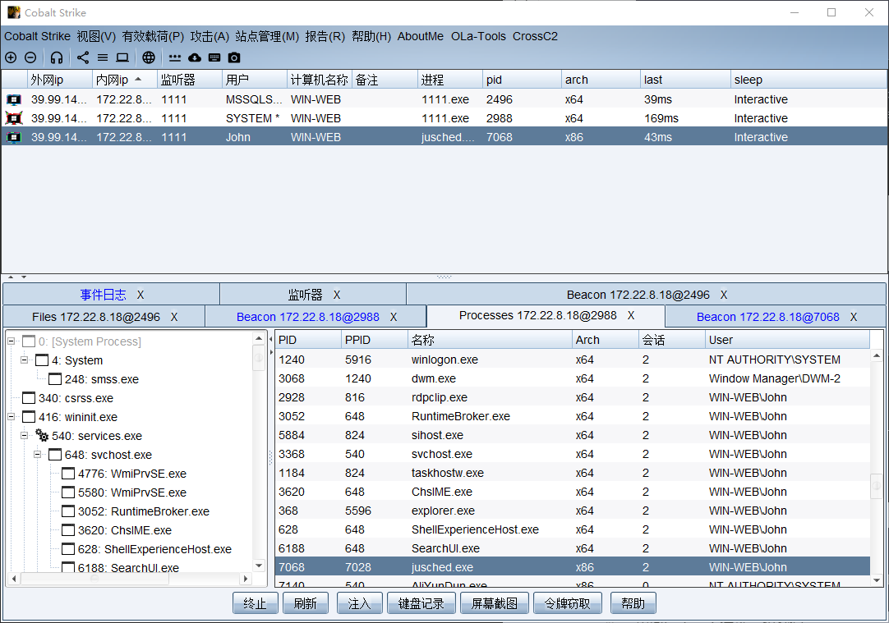Viewport: 889px width, 623px height.
Task: Click the 终止 kill button
Action: [256, 604]
